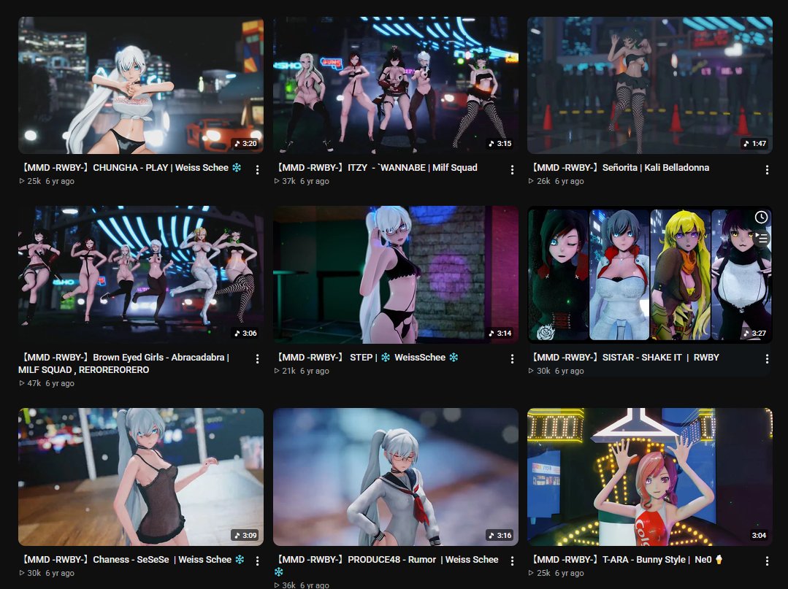The height and width of the screenshot is (589, 788).
Task: Open options menu for Chaness SeSeSe video
Action: (x=257, y=561)
